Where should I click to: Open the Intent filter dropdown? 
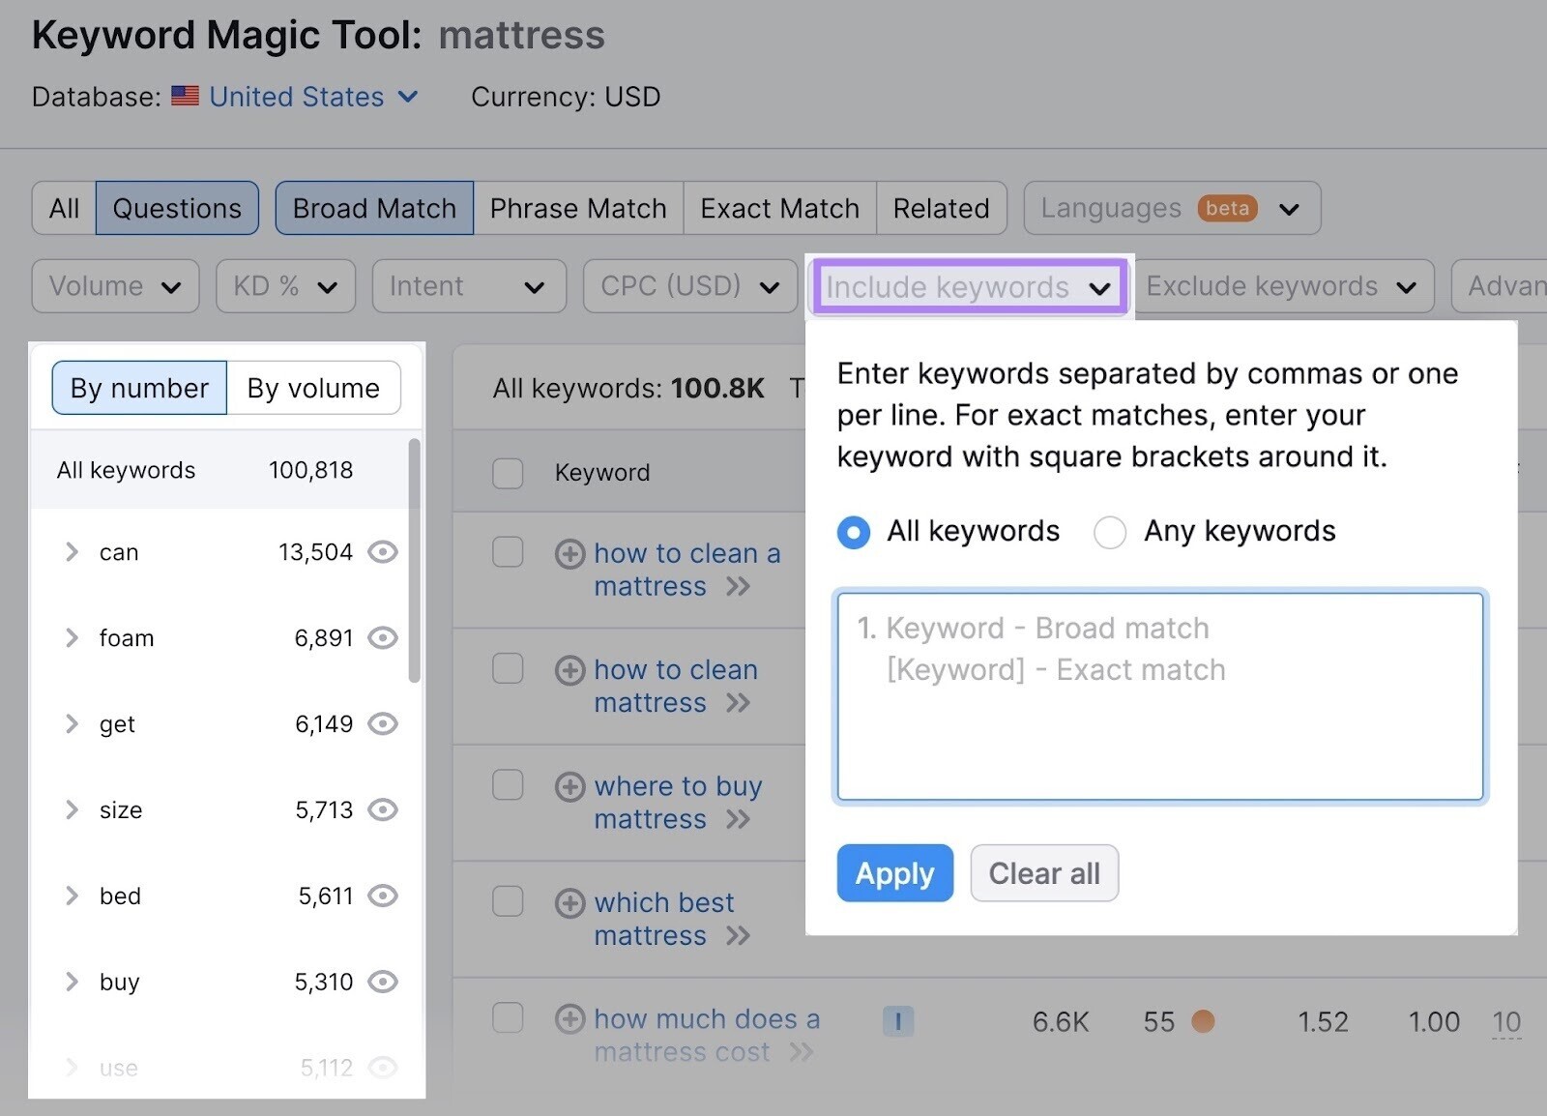point(469,286)
